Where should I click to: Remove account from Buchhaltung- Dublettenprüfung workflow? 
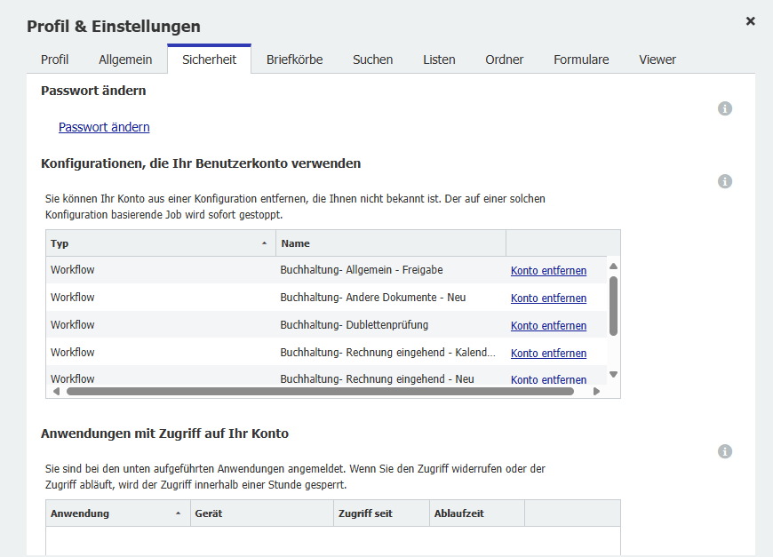click(548, 325)
